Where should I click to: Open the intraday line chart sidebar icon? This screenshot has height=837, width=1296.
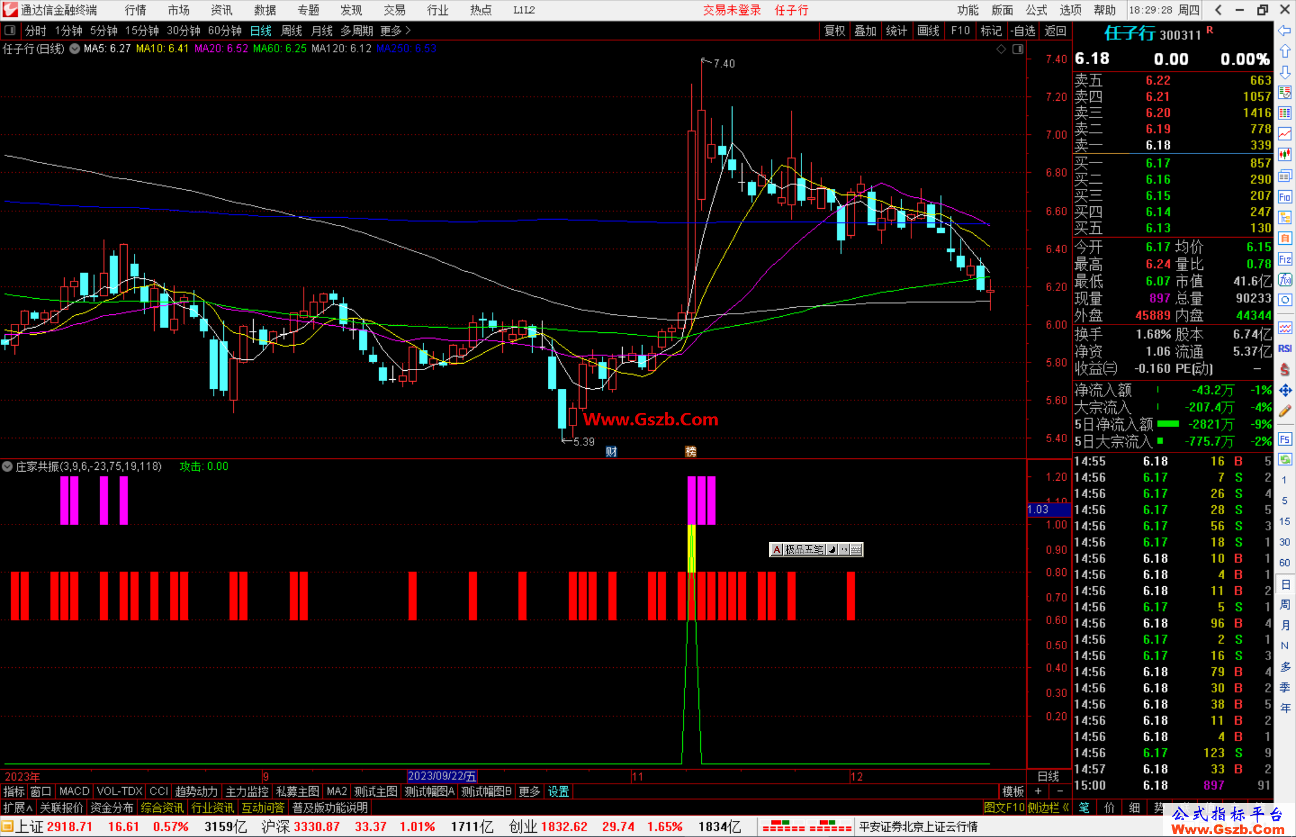point(1285,134)
